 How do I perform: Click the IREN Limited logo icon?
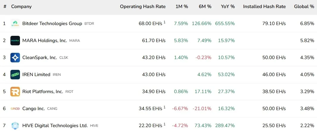coord(15,75)
